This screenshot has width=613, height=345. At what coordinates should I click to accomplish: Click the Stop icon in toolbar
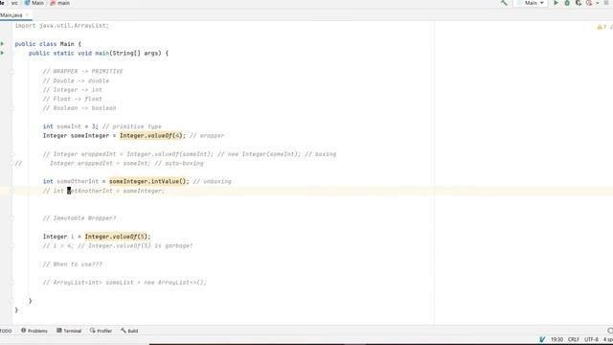[606, 3]
